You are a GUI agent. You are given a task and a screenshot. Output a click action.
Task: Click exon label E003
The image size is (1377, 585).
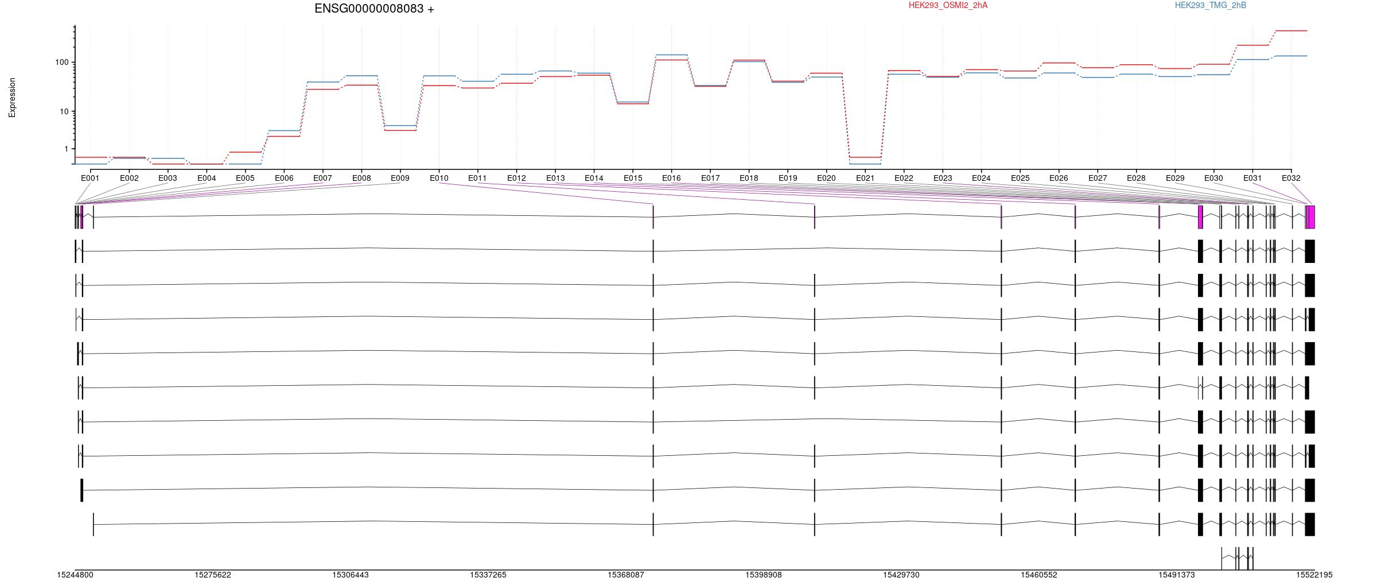tap(168, 178)
